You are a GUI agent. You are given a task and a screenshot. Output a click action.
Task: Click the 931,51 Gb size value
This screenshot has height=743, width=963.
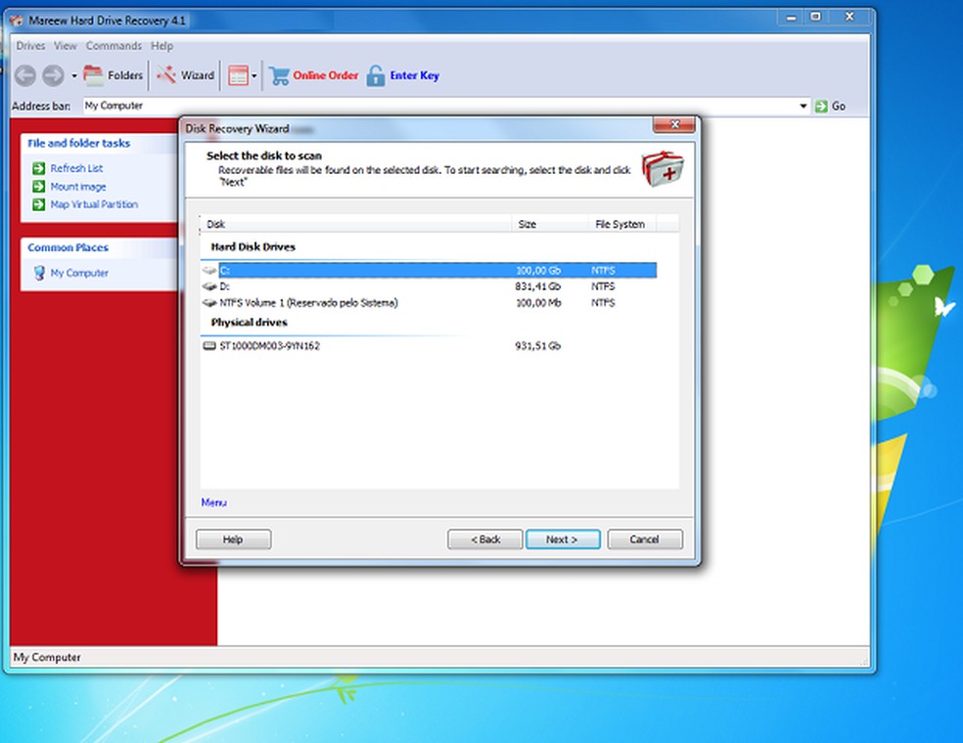tap(537, 346)
